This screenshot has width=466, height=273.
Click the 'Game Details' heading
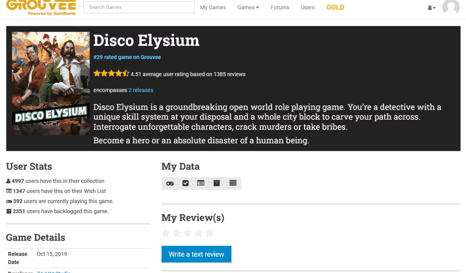click(x=36, y=237)
